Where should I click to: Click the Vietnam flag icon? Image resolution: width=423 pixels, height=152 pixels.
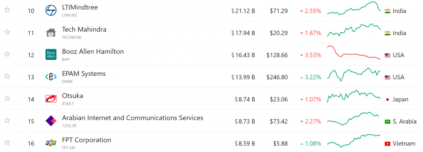387,144
